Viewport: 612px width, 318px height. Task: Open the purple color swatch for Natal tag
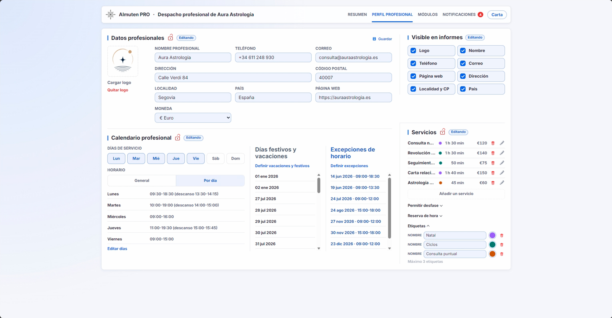pyautogui.click(x=492, y=236)
